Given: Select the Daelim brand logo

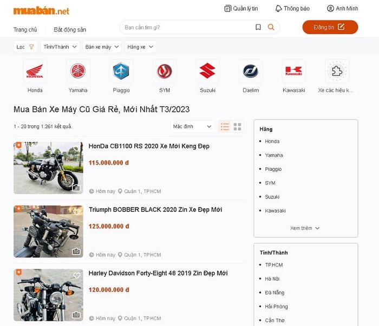Looking at the screenshot, I should pyautogui.click(x=251, y=71).
